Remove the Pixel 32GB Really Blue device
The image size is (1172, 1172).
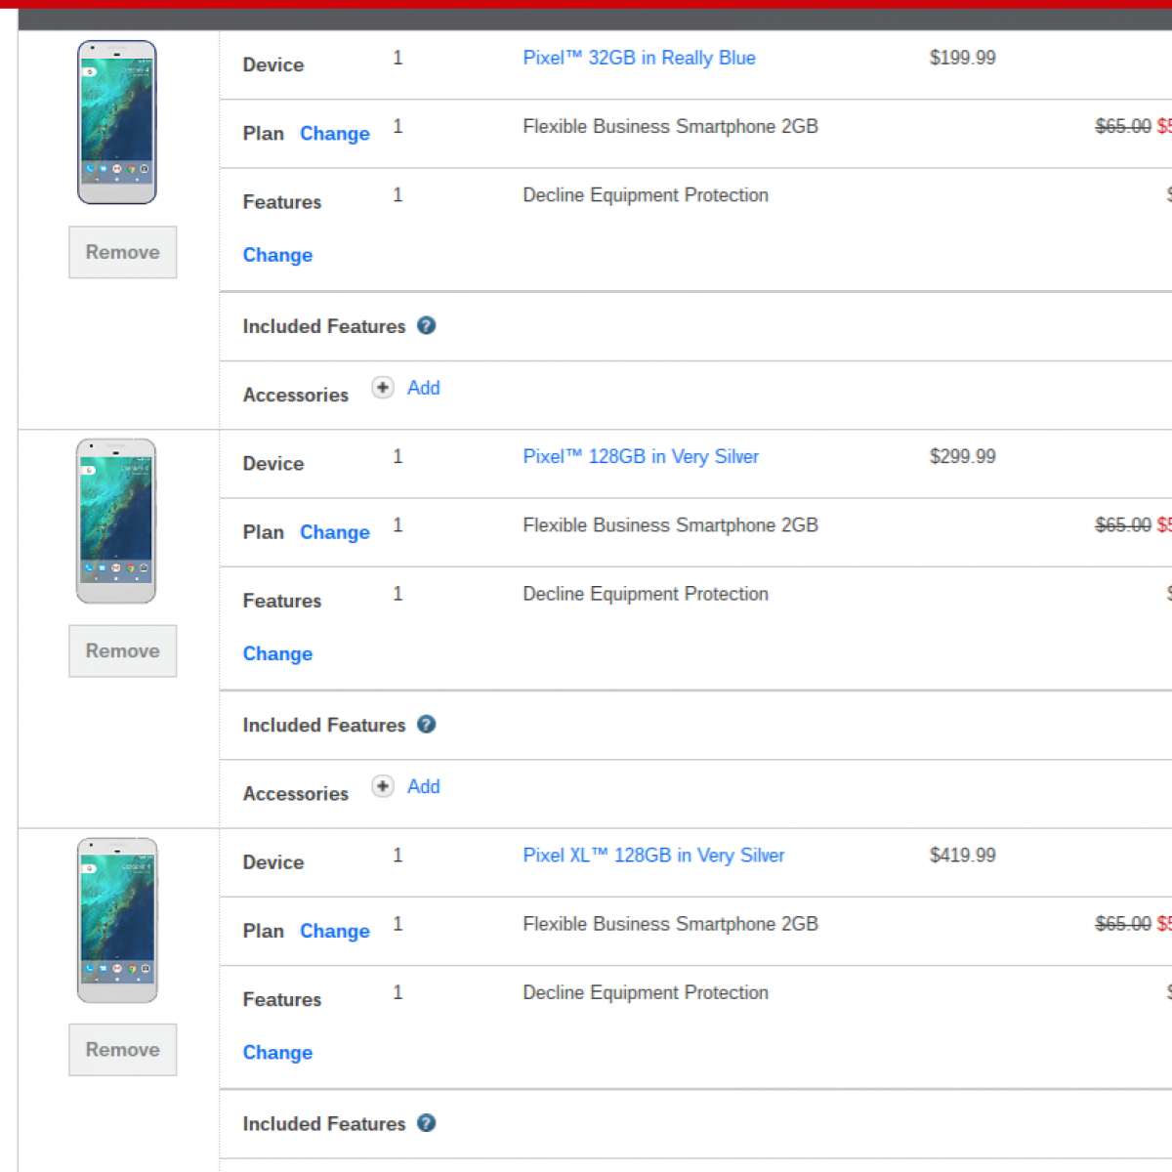point(123,252)
